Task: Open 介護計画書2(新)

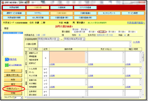Action: 85,18
